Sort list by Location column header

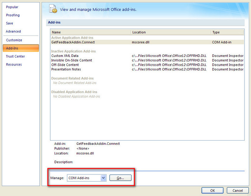tap(170, 32)
